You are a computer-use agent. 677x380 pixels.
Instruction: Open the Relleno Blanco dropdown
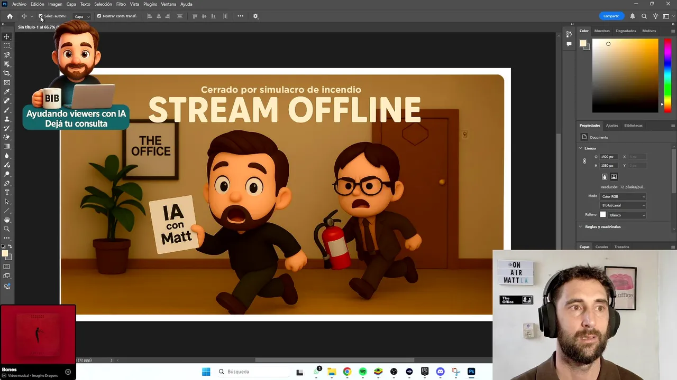point(627,215)
